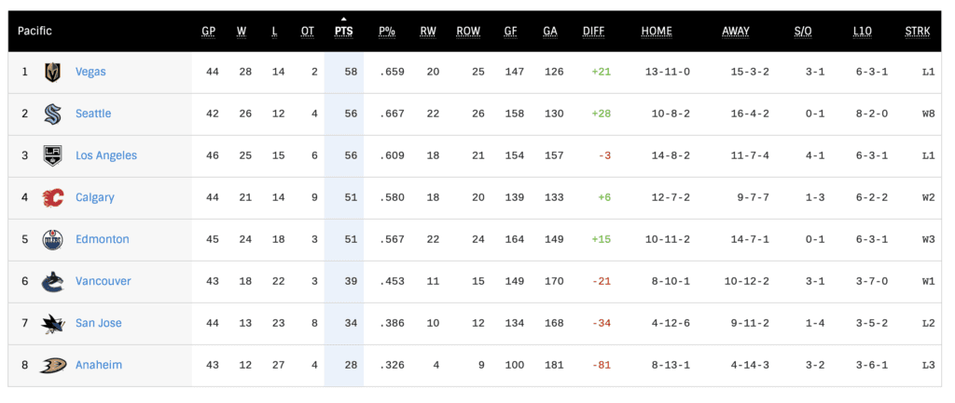Click the Edmonton Oilers logo
955x403 pixels.
pos(52,239)
